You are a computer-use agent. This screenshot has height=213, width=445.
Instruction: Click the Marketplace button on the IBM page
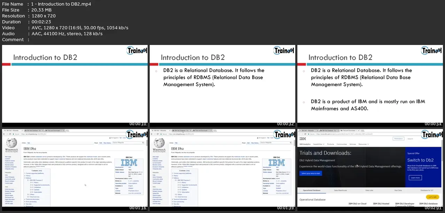pos(398,139)
